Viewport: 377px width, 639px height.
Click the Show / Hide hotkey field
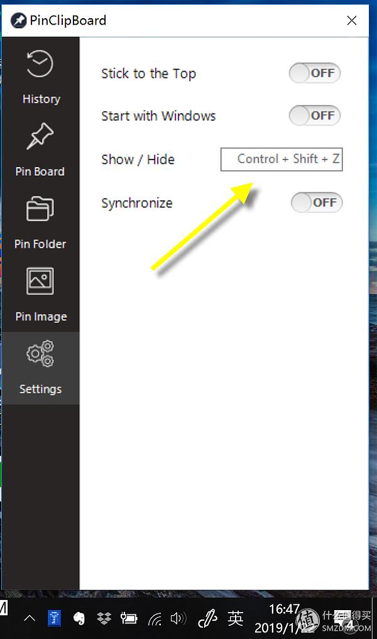coord(281,160)
